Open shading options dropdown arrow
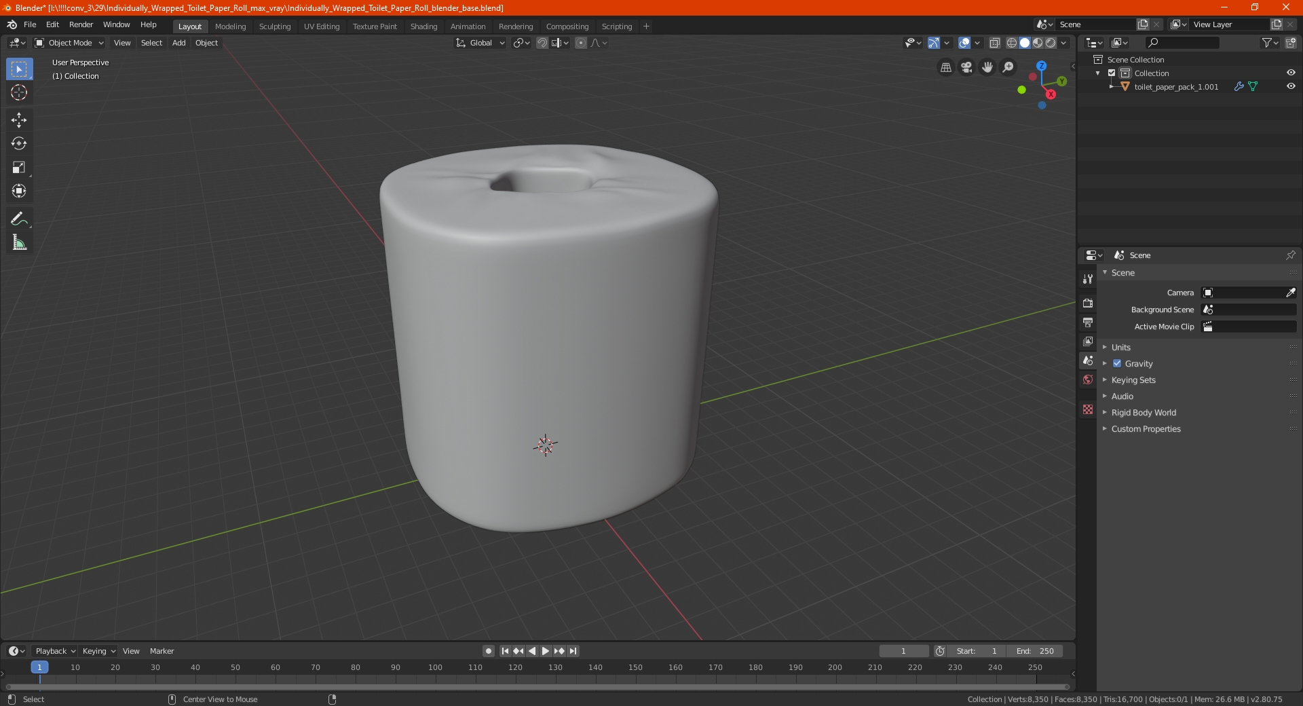The image size is (1303, 706). [1063, 43]
